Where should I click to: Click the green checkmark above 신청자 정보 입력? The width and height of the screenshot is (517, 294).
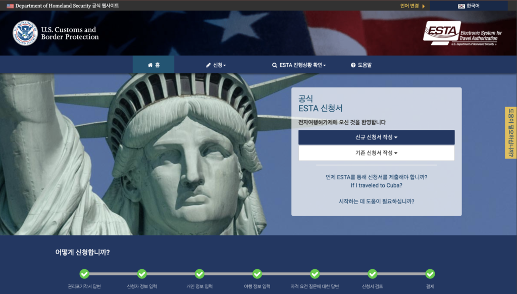pyautogui.click(x=142, y=274)
